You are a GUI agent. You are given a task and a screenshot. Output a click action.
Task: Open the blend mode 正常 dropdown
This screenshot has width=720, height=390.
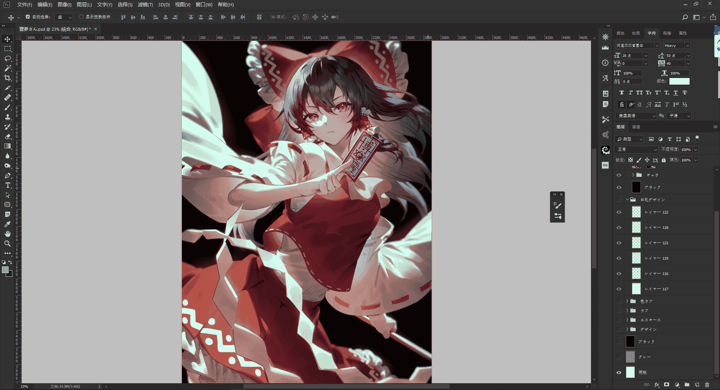(637, 149)
